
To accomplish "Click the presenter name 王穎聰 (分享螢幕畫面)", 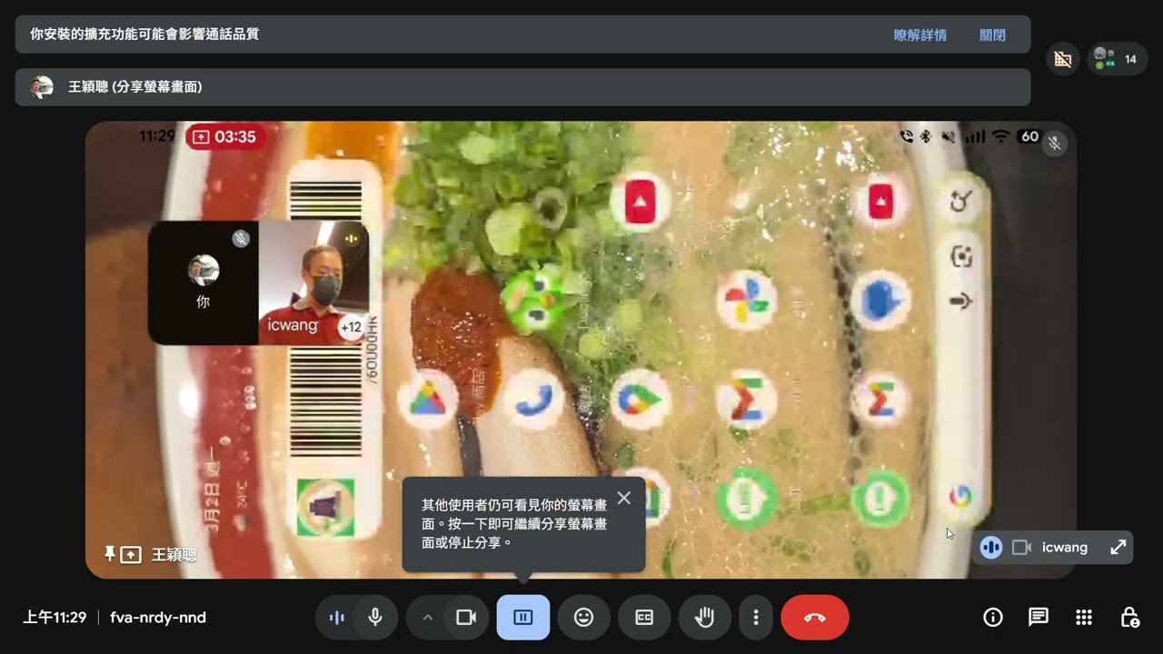I will [135, 87].
